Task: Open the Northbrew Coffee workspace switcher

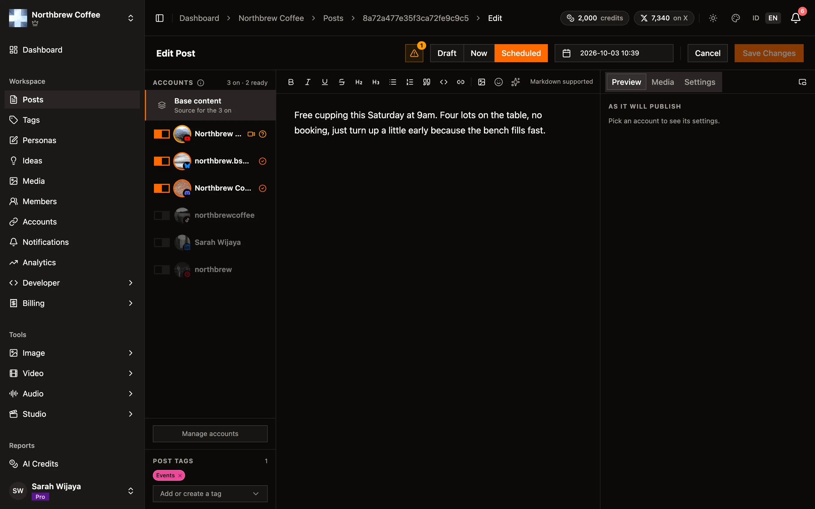Action: (x=72, y=18)
